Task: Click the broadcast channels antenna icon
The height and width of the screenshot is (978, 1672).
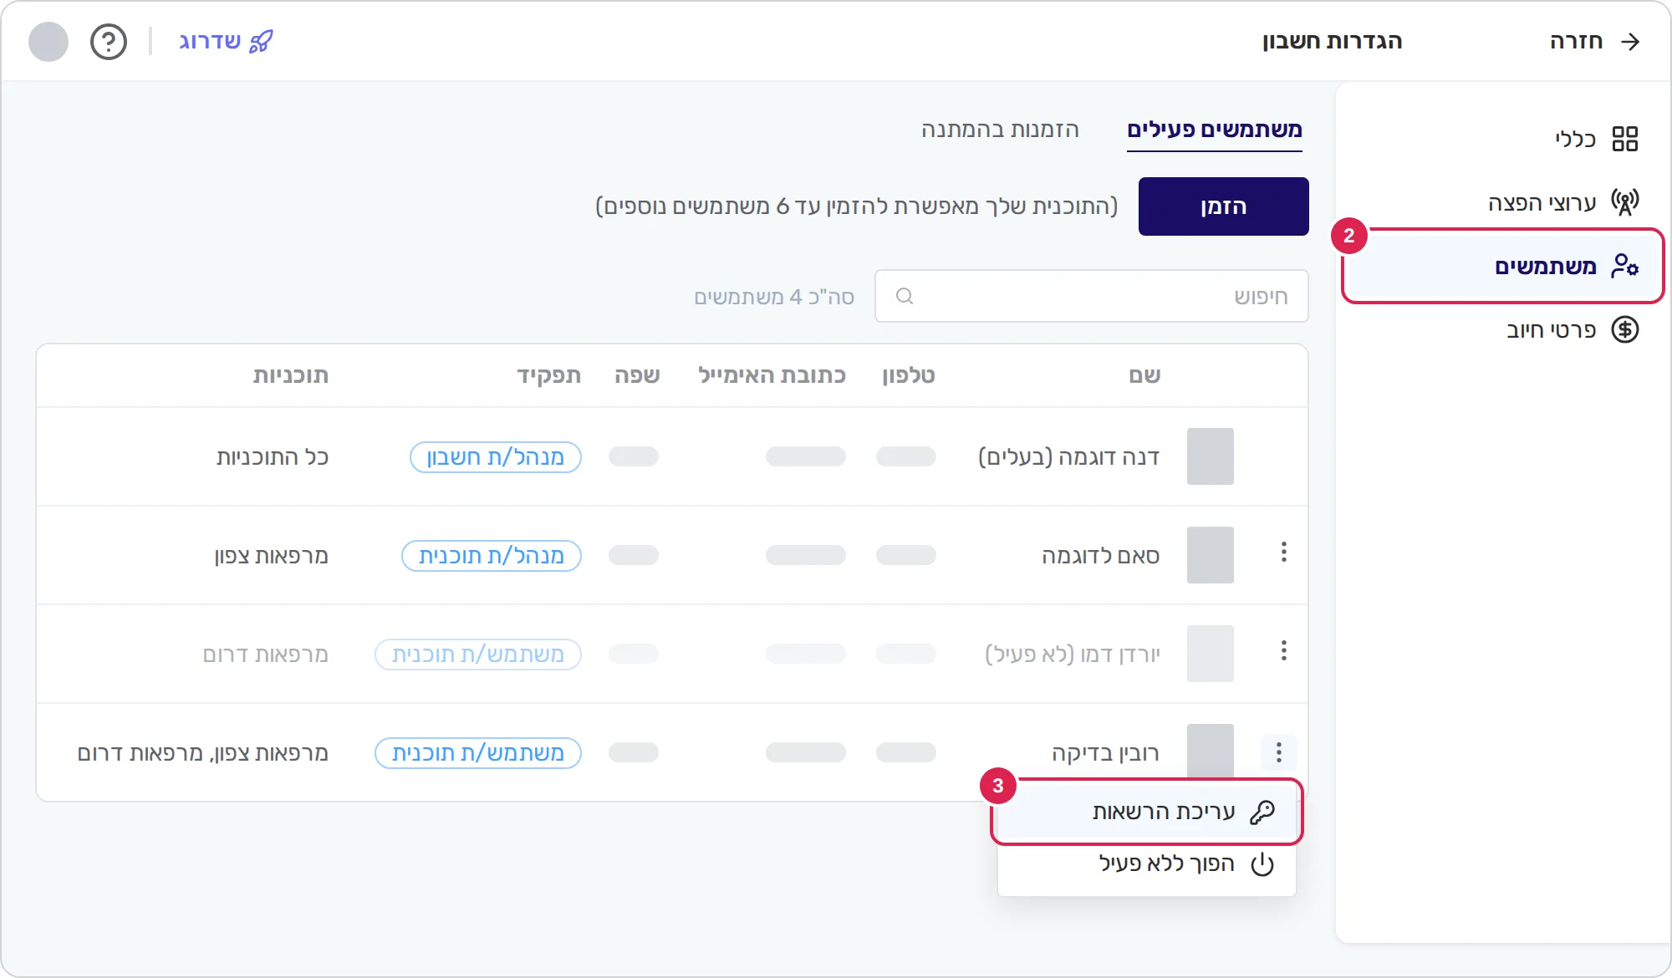Action: coord(1624,202)
